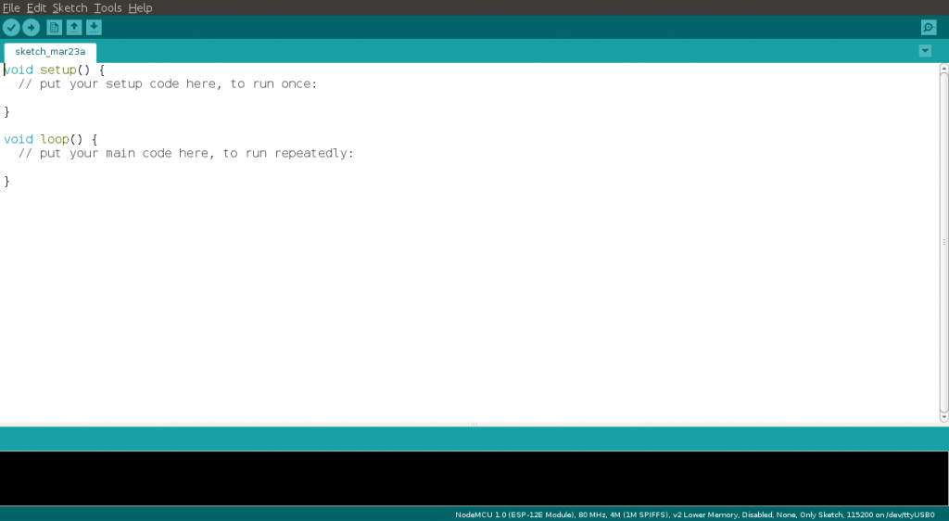949x521 pixels.
Task: Open the File menu
Action: click(x=11, y=7)
